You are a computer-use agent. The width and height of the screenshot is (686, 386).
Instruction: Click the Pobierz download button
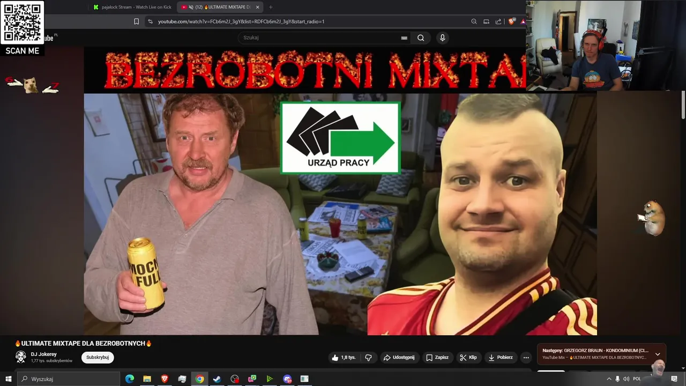tap(500, 358)
